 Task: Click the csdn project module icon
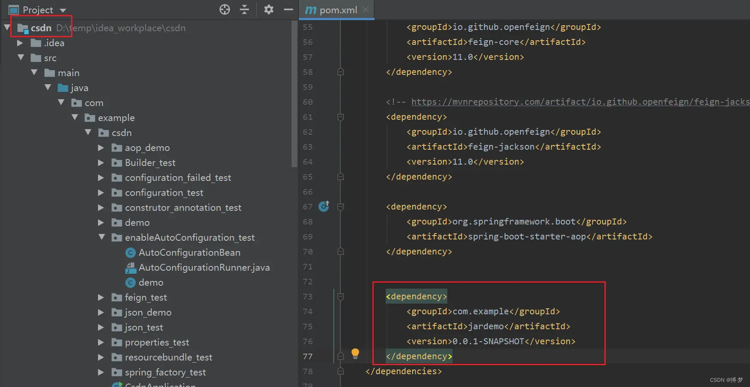click(x=23, y=29)
